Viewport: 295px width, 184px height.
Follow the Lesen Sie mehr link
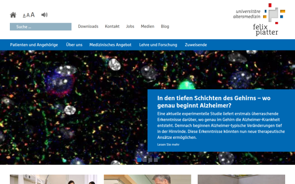pos(168,145)
